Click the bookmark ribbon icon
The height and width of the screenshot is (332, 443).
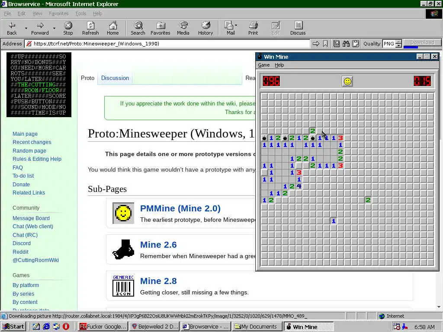[x=325, y=44]
